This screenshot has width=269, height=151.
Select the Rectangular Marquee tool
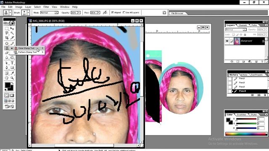[7, 29]
